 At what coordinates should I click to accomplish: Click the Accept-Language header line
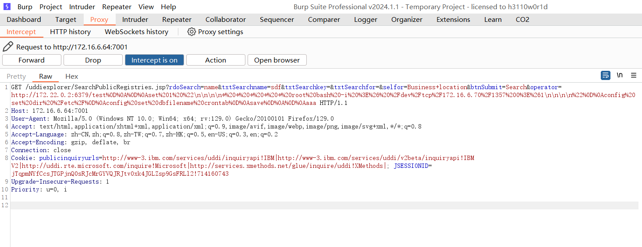pos(145,134)
